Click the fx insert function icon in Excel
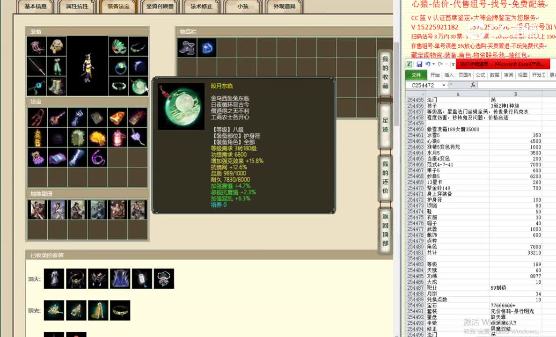 (473, 85)
